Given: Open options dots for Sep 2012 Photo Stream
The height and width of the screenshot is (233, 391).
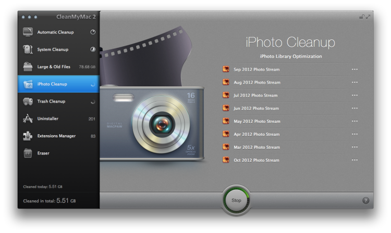Looking at the screenshot, I should pos(355,69).
